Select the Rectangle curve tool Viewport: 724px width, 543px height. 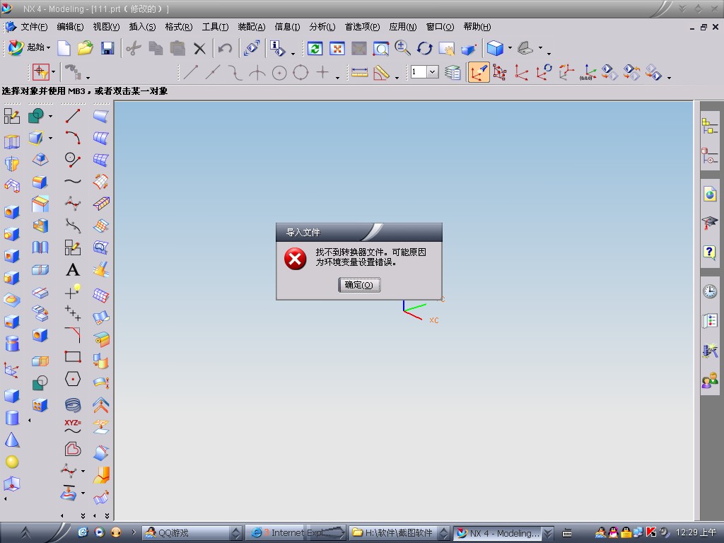(x=73, y=357)
